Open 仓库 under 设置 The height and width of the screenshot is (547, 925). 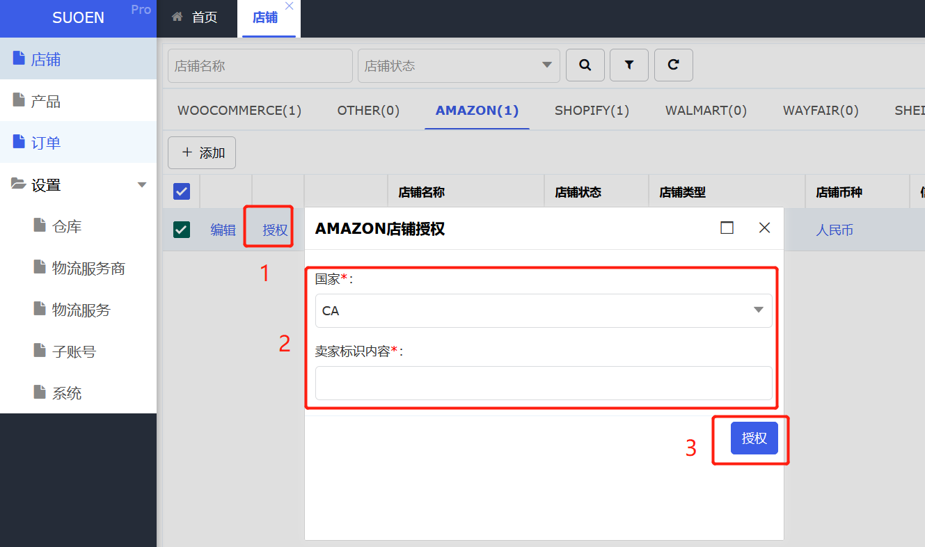[x=78, y=226]
